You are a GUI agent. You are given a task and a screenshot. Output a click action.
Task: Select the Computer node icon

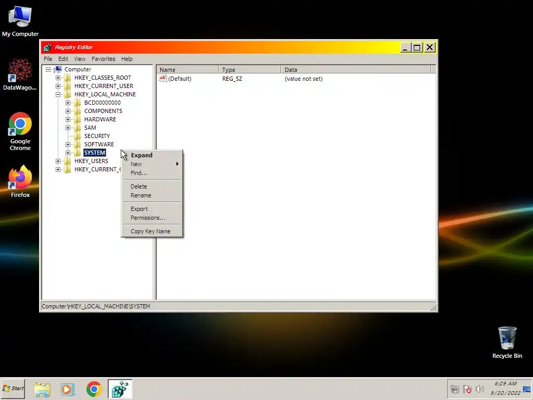(58, 69)
